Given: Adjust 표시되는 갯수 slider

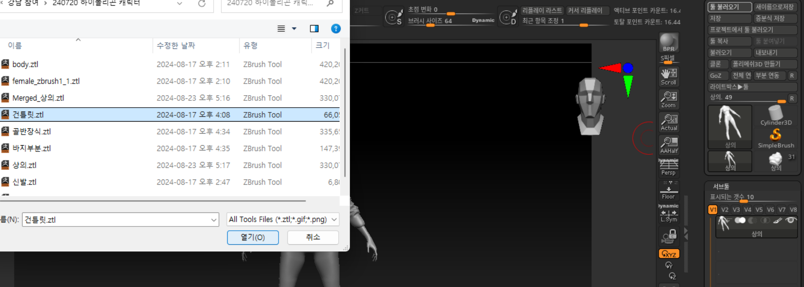Looking at the screenshot, I should [x=752, y=197].
